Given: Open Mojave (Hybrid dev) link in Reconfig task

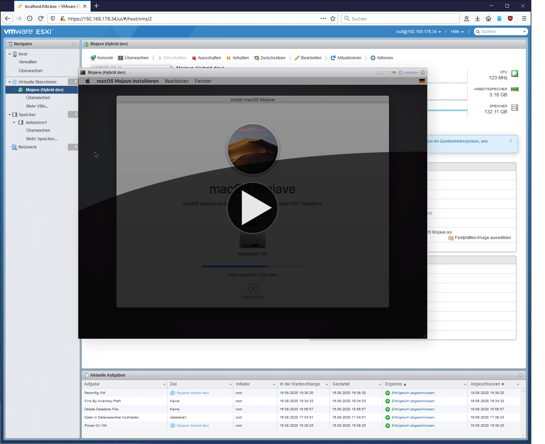Looking at the screenshot, I should [x=192, y=393].
